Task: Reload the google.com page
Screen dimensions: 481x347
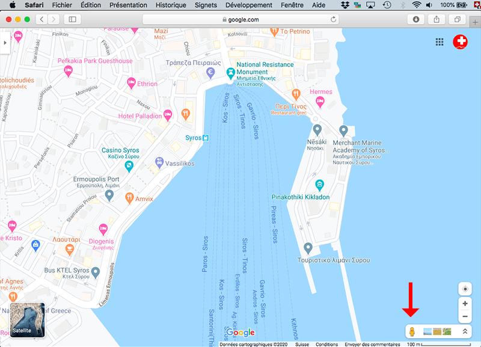Action: (333, 20)
